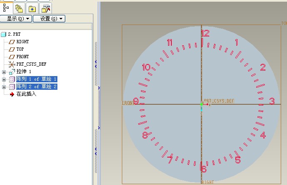The image size is (287, 185).
Task: Click the number 5 on the clock face
Action: click(238, 160)
